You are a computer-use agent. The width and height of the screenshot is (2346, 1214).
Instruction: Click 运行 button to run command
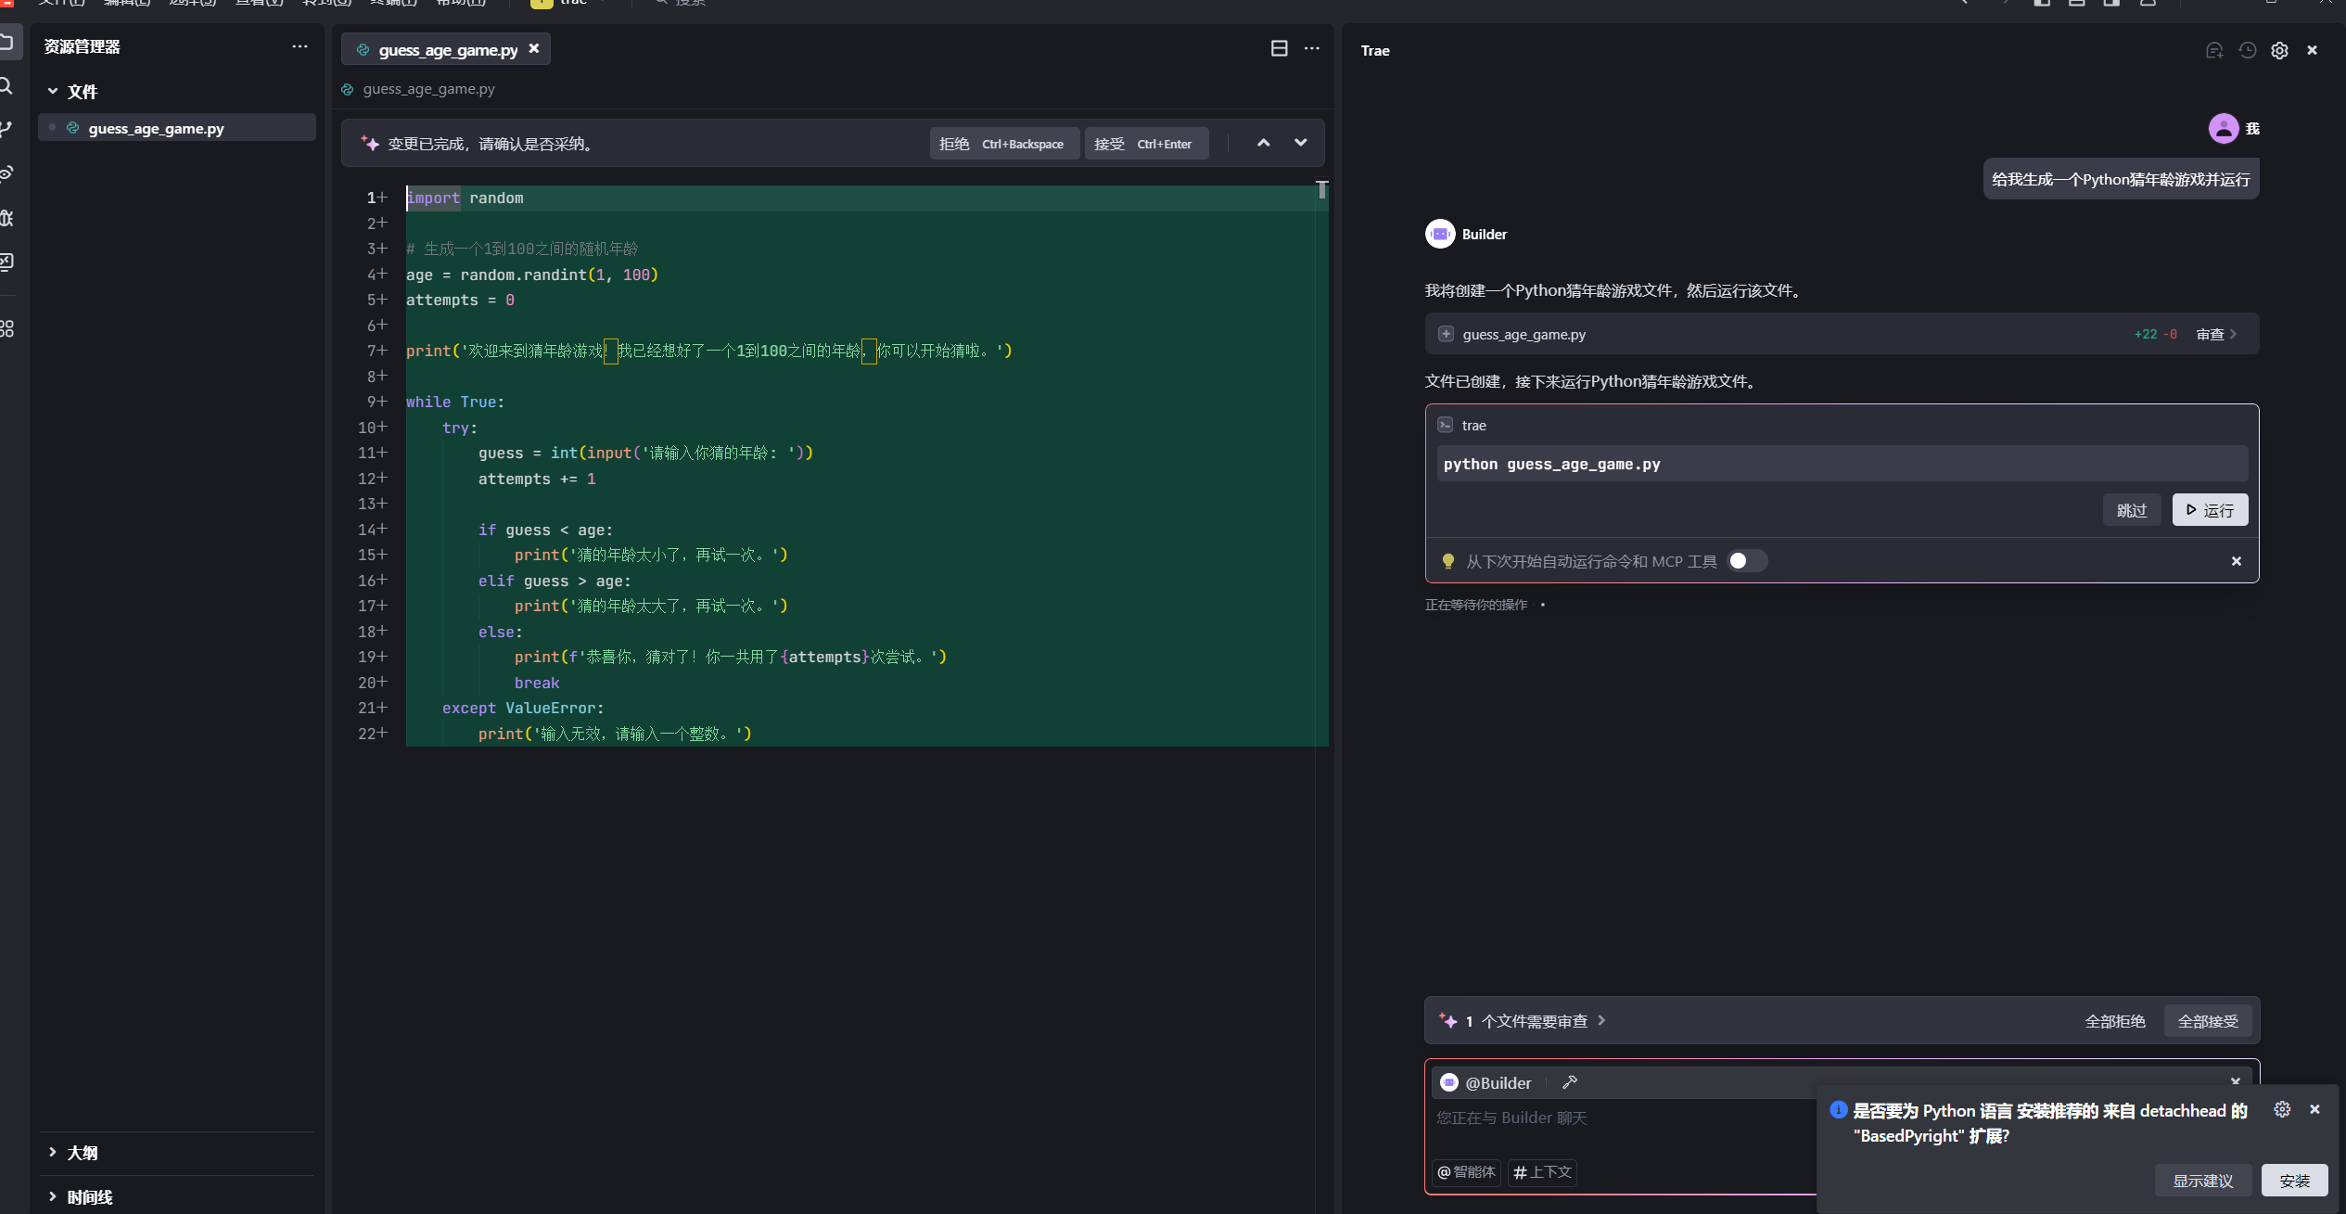(2209, 510)
